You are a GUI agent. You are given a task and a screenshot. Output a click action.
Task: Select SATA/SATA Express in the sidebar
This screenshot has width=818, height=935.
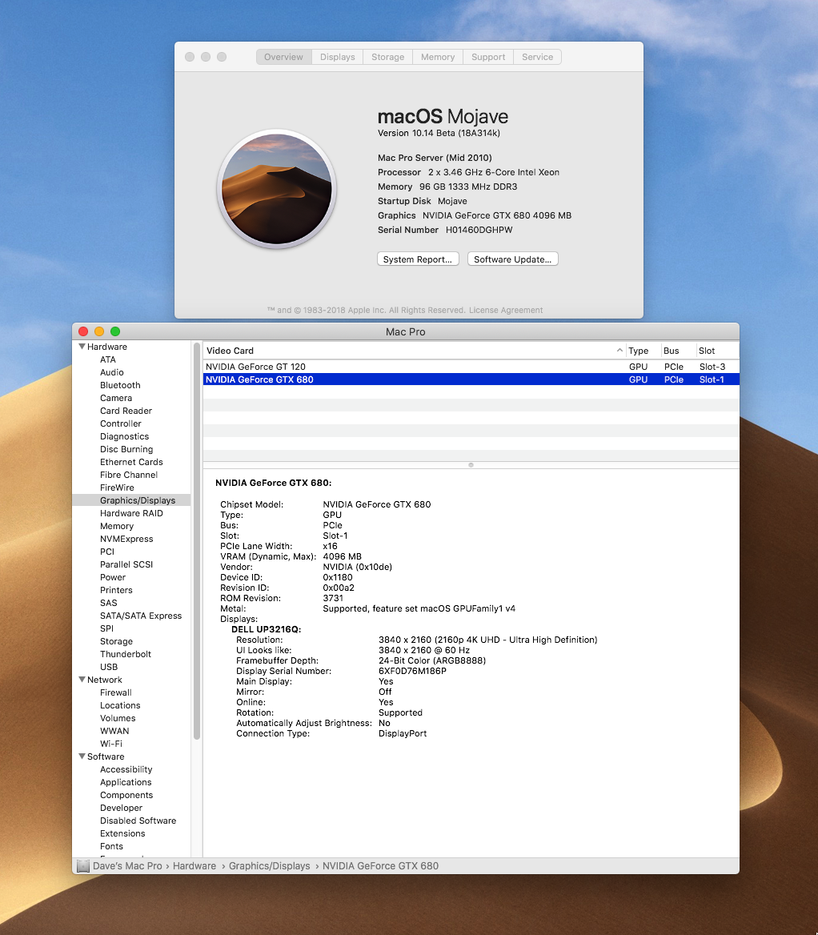[x=141, y=616]
